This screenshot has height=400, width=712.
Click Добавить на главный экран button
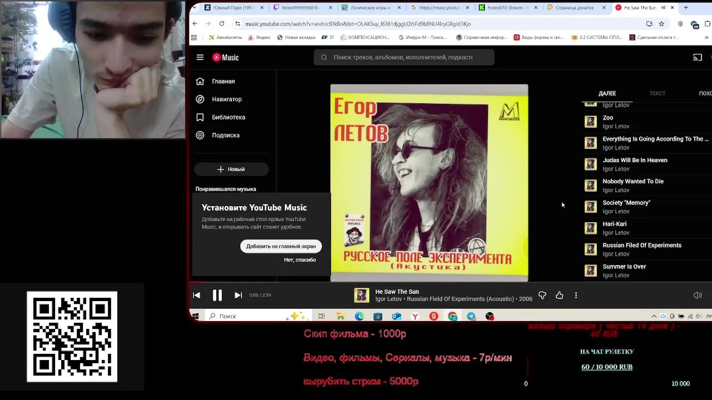(x=281, y=246)
